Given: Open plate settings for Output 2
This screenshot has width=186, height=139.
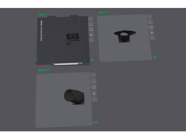Looking at the screenshot, I should point(94,99).
